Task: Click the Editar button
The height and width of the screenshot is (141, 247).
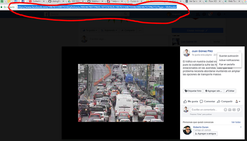Action: (230, 91)
